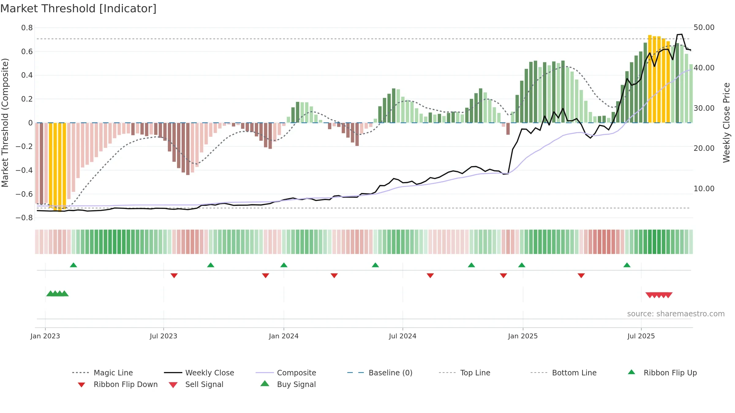Click the ribbon flip down marker just after Jul 2023
This screenshot has width=735, height=413.
point(174,276)
